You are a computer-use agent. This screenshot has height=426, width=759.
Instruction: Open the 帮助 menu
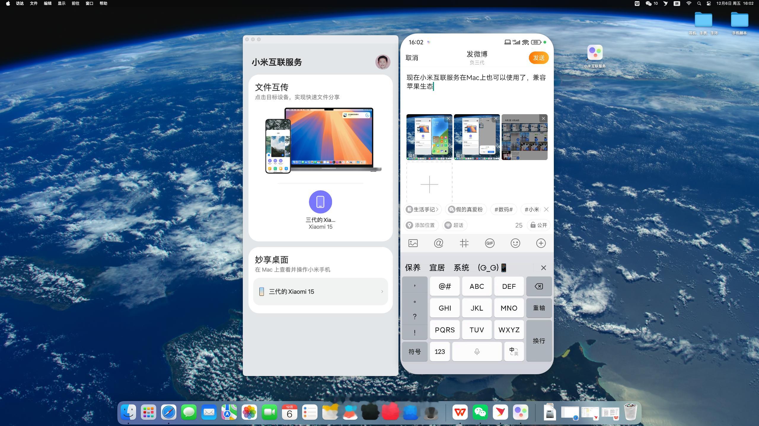click(x=103, y=4)
